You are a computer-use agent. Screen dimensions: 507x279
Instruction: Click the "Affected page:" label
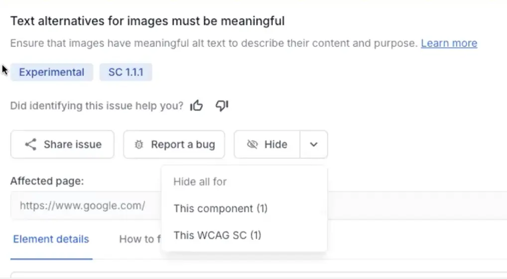(47, 181)
